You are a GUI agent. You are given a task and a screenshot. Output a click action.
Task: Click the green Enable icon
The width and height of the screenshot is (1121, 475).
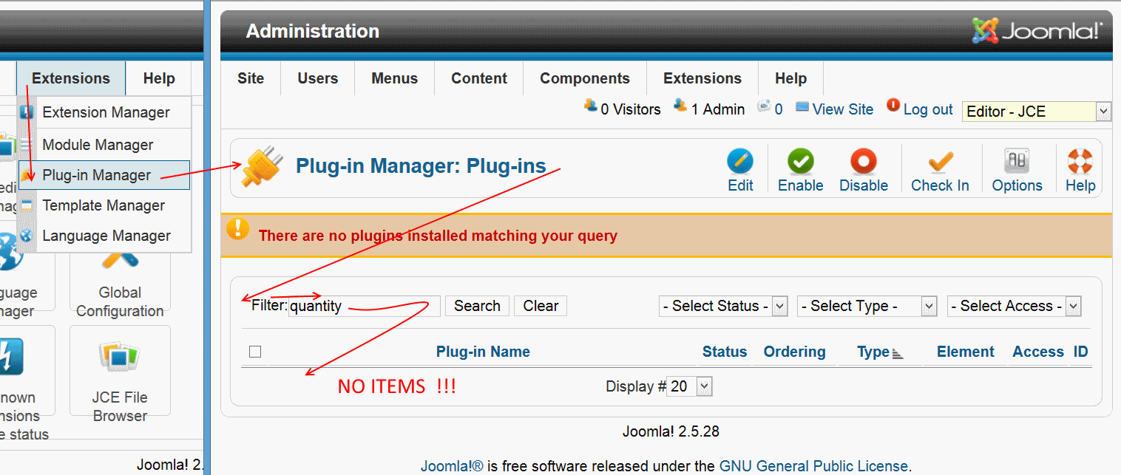(800, 161)
